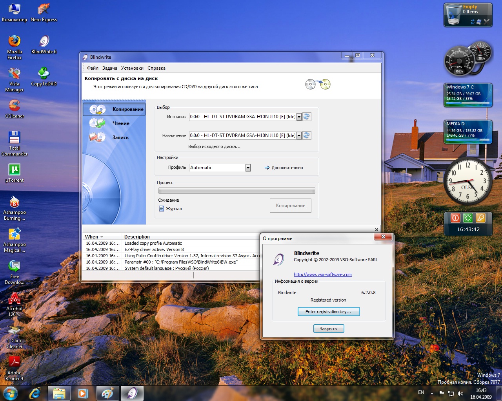Launch CCleaner from the desktop
Image resolution: width=502 pixels, height=401 pixels.
(15, 109)
